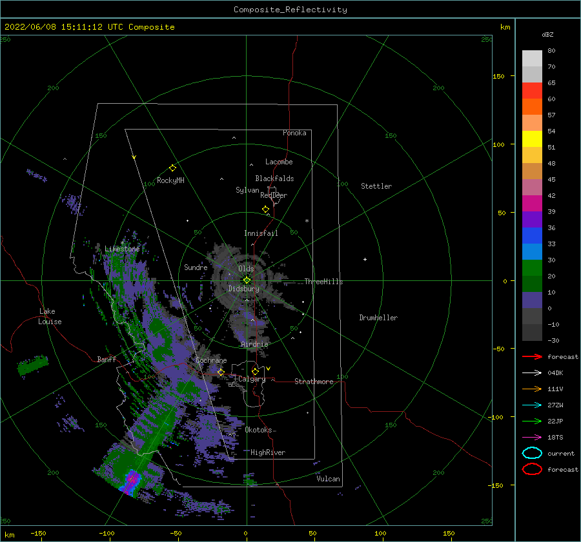Click the dBZ legend heading

(x=547, y=34)
